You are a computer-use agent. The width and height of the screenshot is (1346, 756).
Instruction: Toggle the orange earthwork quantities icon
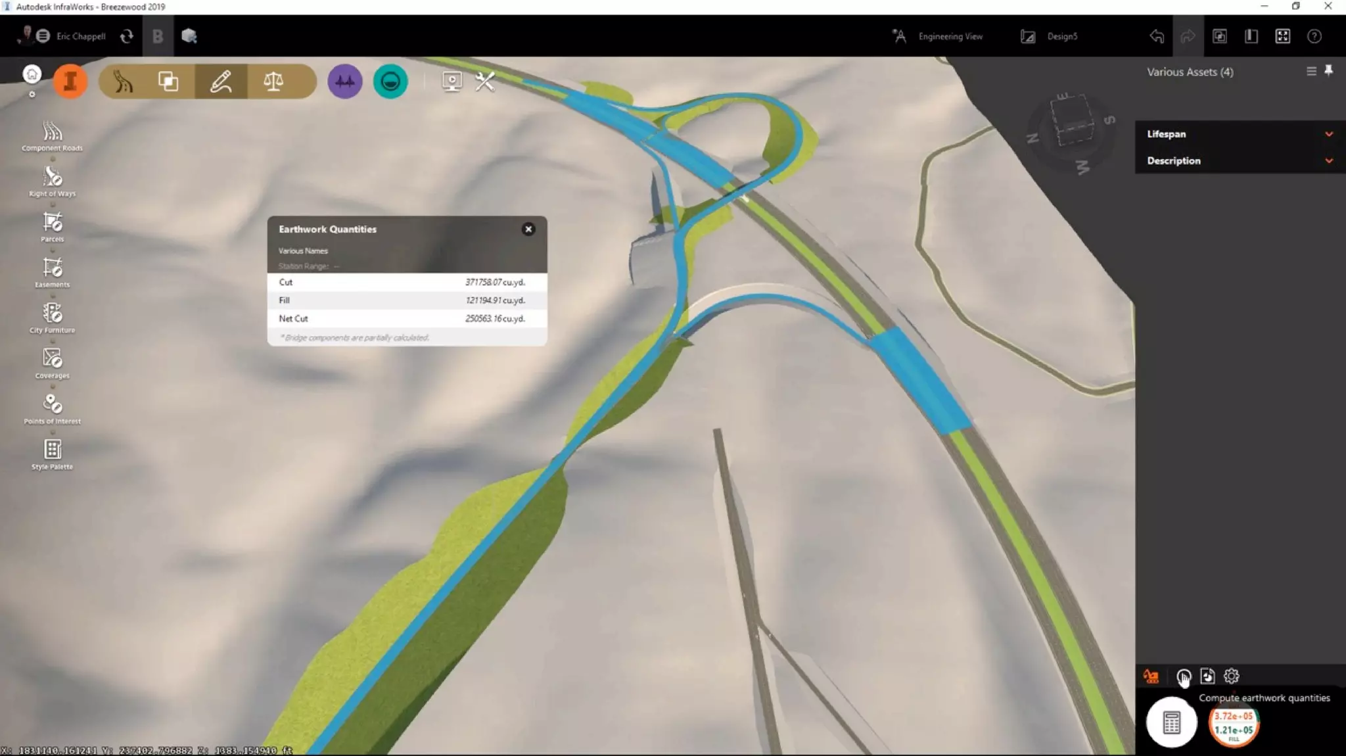click(1151, 676)
